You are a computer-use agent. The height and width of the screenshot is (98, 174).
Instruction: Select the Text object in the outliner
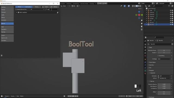pyautogui.click(x=151, y=20)
